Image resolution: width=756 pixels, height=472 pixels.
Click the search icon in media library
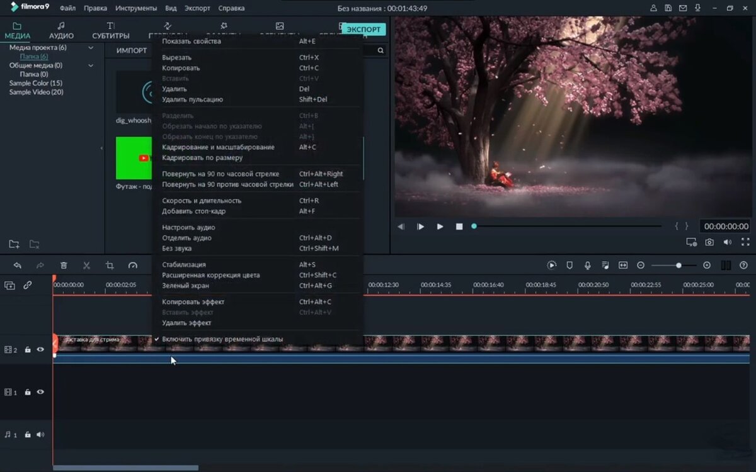click(x=381, y=50)
